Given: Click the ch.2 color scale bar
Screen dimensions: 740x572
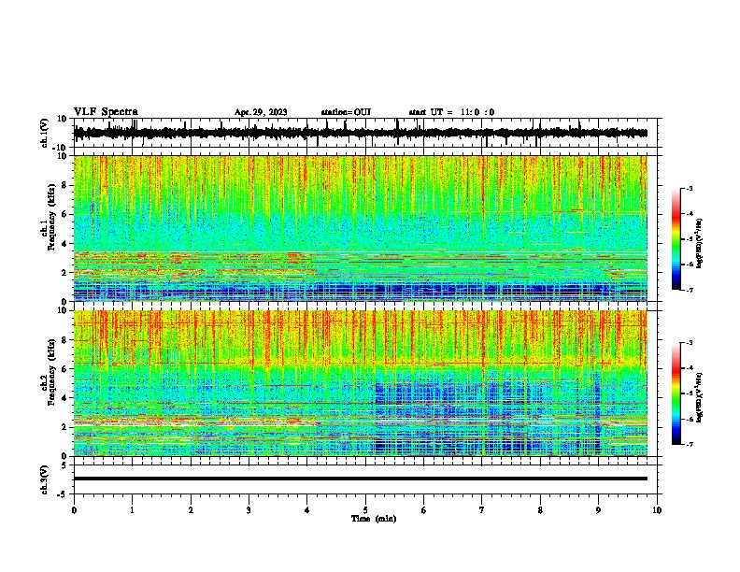Looking at the screenshot, I should (676, 393).
